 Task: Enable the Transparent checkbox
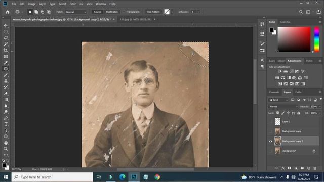124,12
